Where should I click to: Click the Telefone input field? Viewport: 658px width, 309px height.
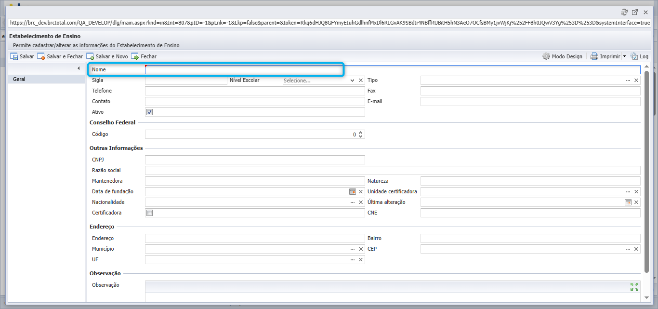point(255,91)
